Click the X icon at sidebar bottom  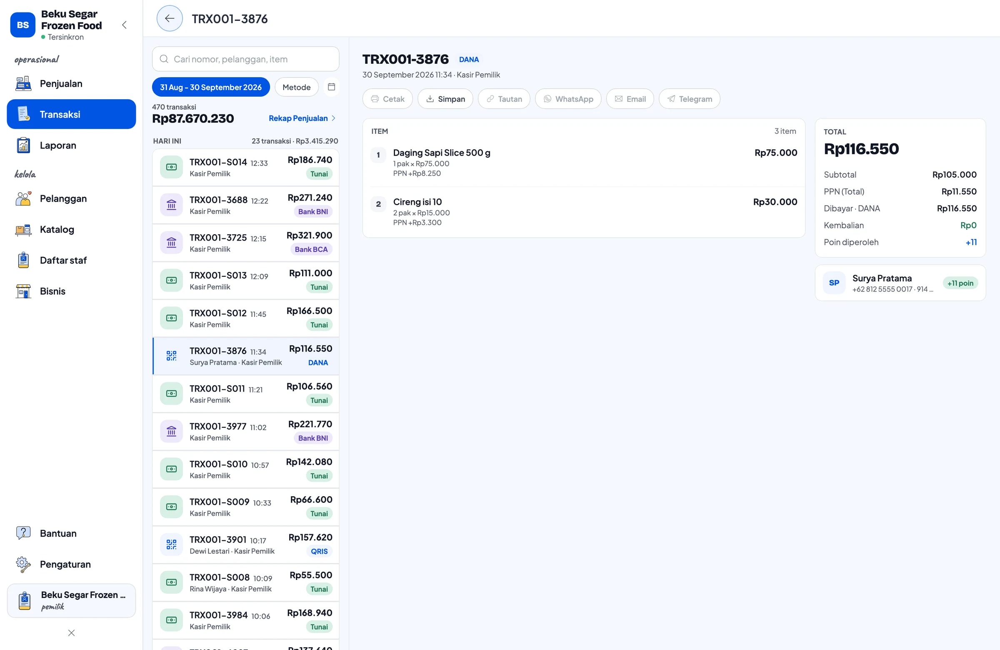71,633
